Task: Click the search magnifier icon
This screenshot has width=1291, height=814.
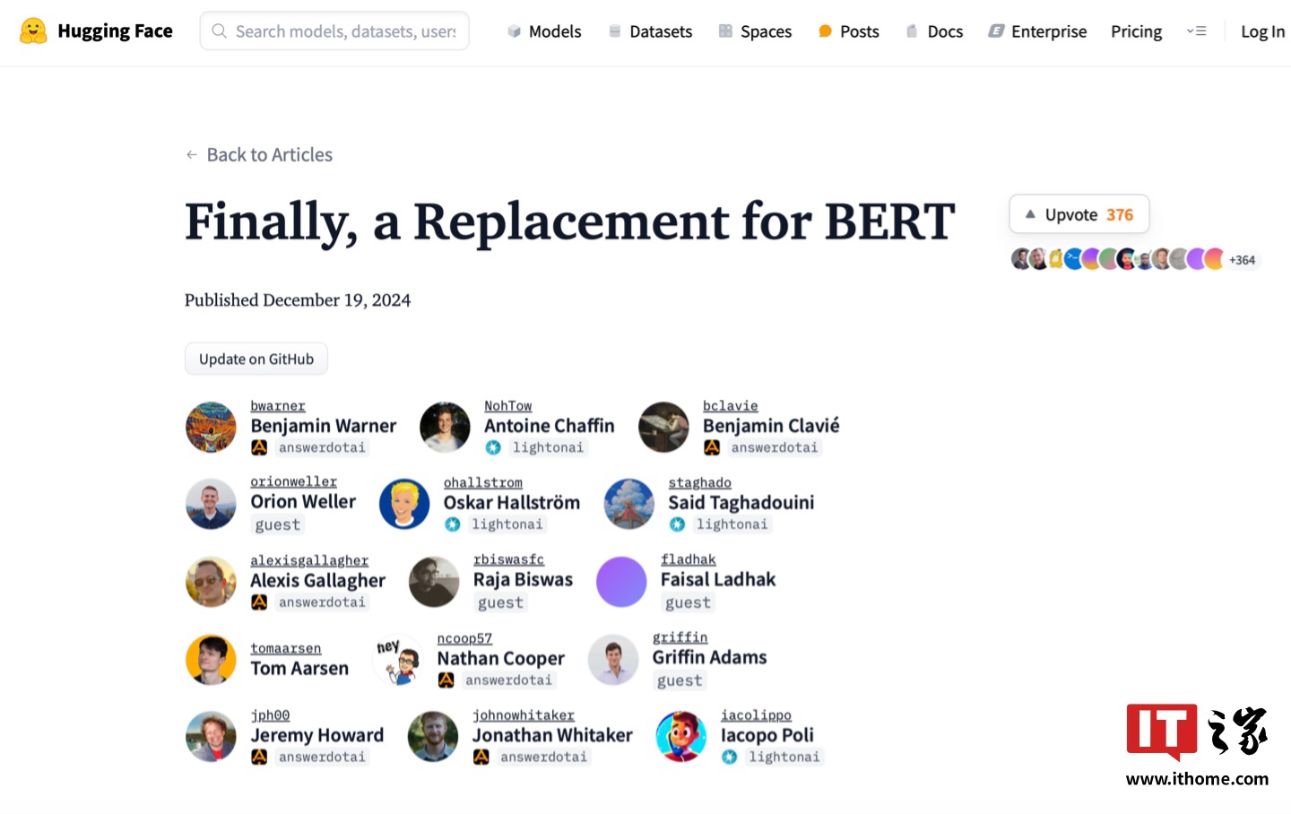Action: click(219, 31)
